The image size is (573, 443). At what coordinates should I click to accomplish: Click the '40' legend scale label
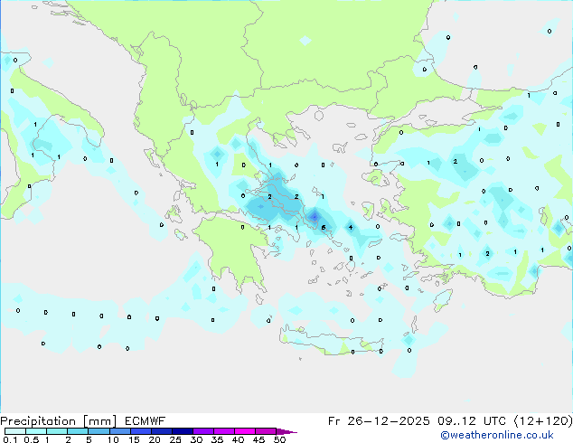click(238, 439)
